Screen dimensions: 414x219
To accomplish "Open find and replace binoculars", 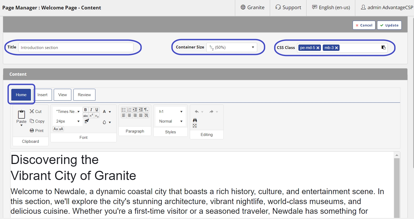I will point(195,120).
